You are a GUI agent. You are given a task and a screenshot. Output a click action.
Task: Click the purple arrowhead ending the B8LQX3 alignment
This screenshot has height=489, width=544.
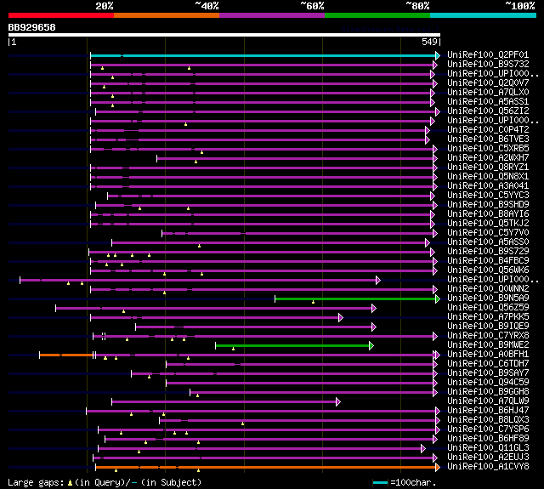click(x=438, y=420)
